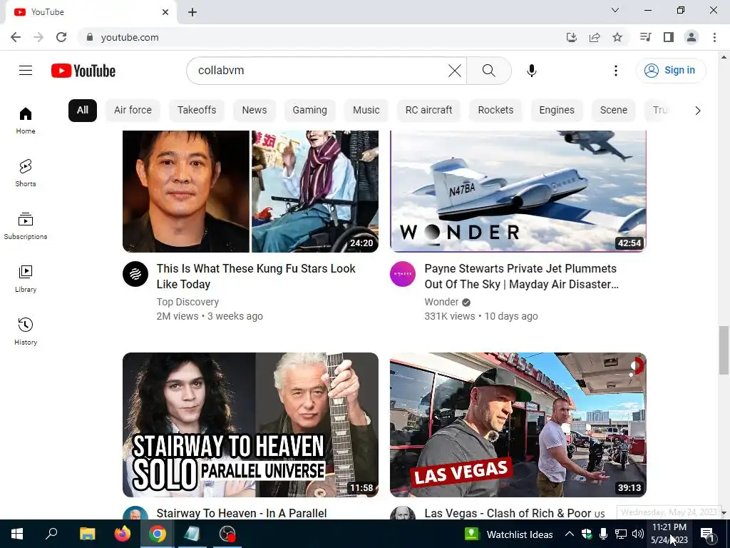Screen dimensions: 730x548
Task: Bookmark this page with star
Action: 617,37
